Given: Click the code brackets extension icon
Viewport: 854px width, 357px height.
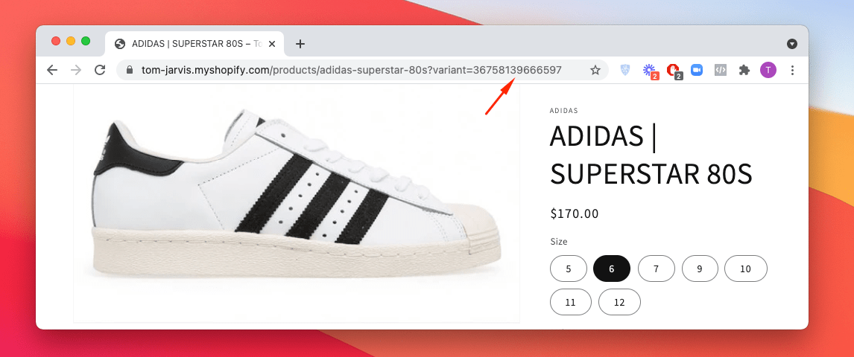Looking at the screenshot, I should 721,70.
